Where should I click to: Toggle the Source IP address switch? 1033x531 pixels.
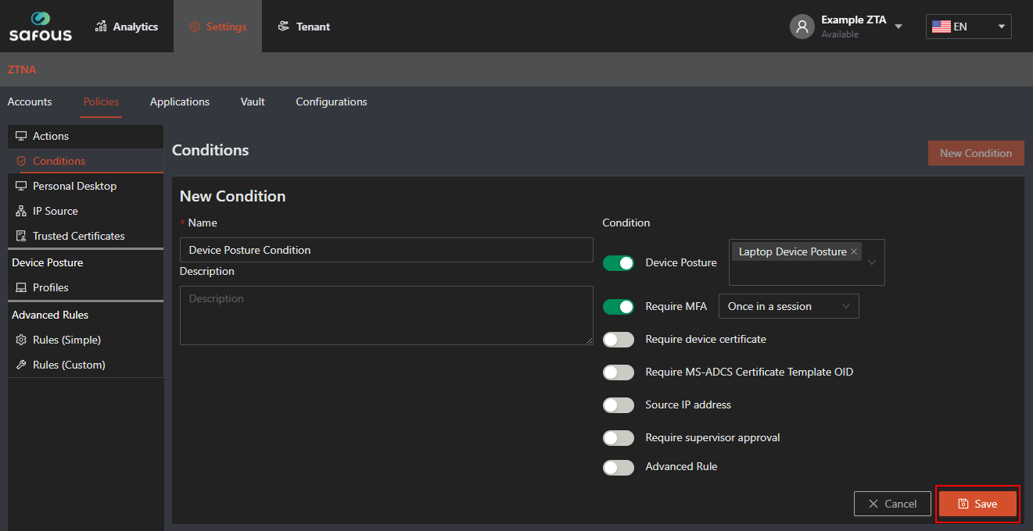(x=618, y=405)
